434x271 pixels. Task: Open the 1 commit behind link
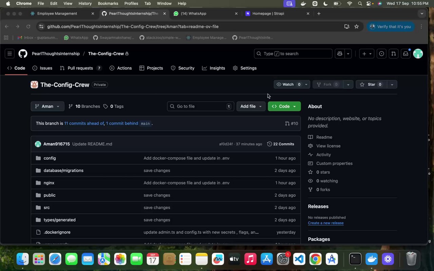coord(122,124)
